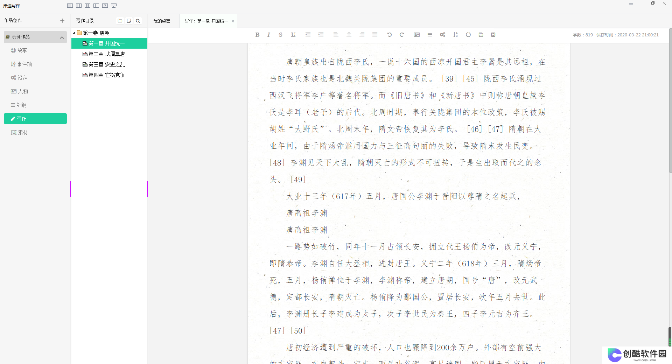Click the monitor display icon
This screenshot has width=672, height=364.
click(114, 6)
